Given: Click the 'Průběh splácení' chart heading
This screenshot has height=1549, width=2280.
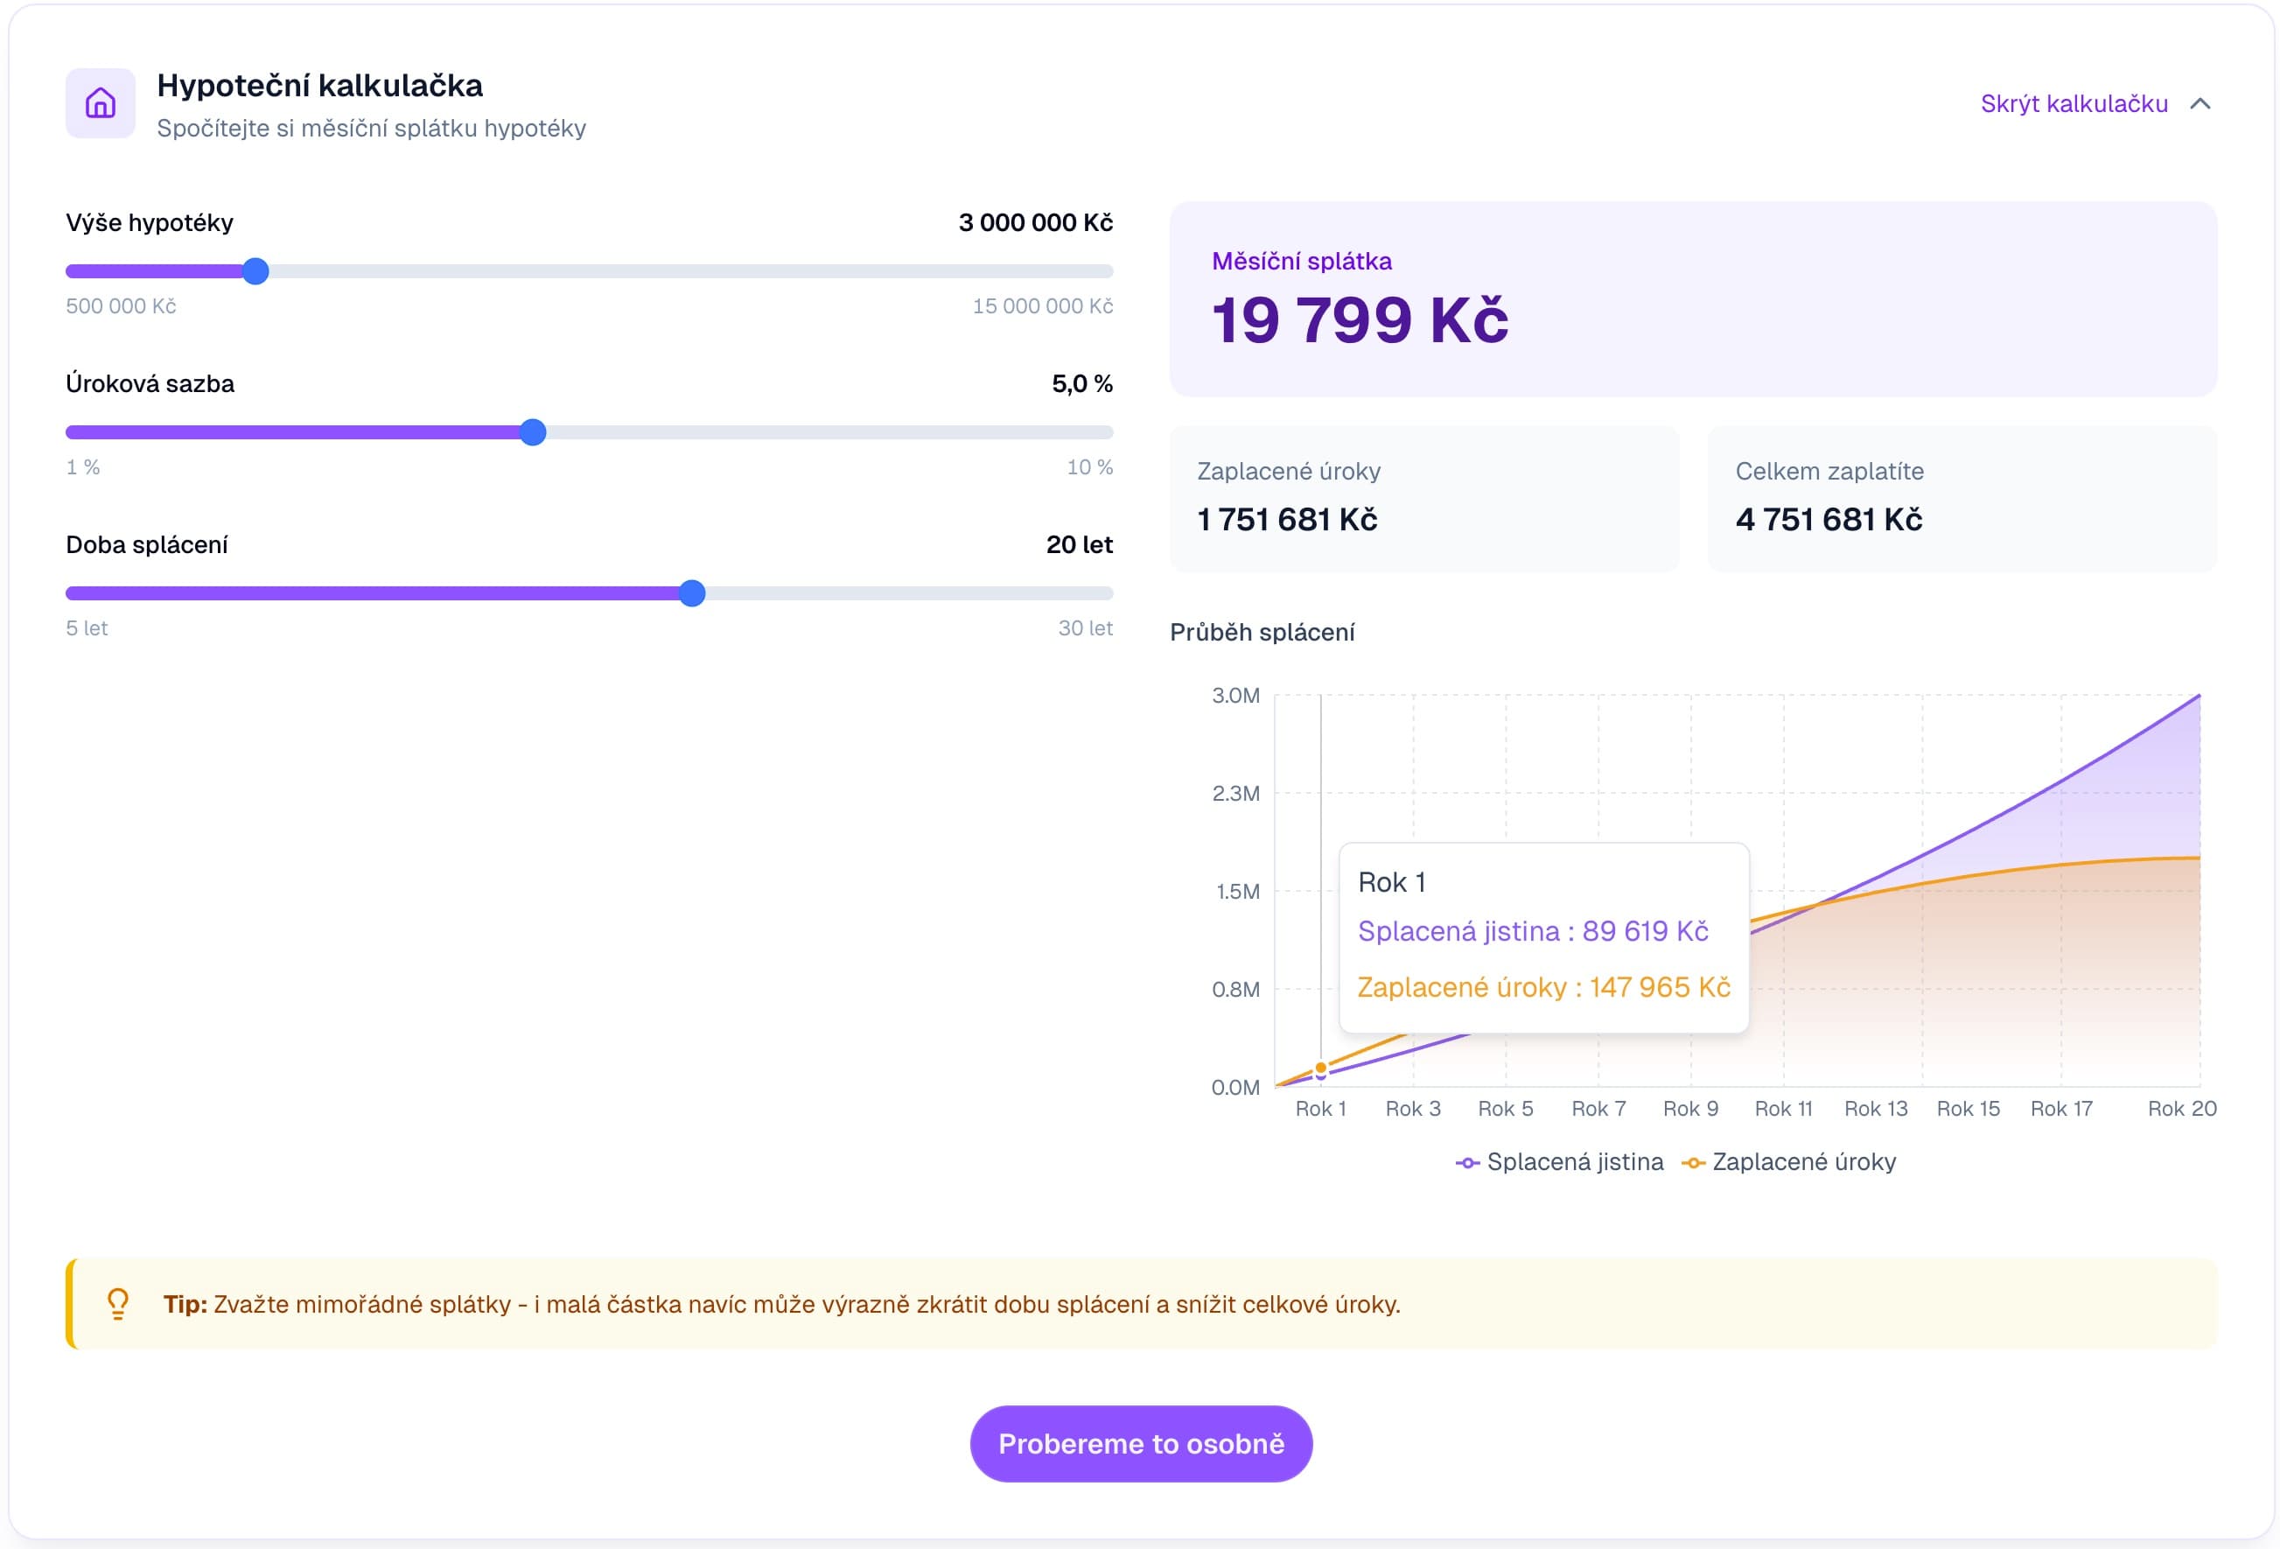Looking at the screenshot, I should point(1262,632).
